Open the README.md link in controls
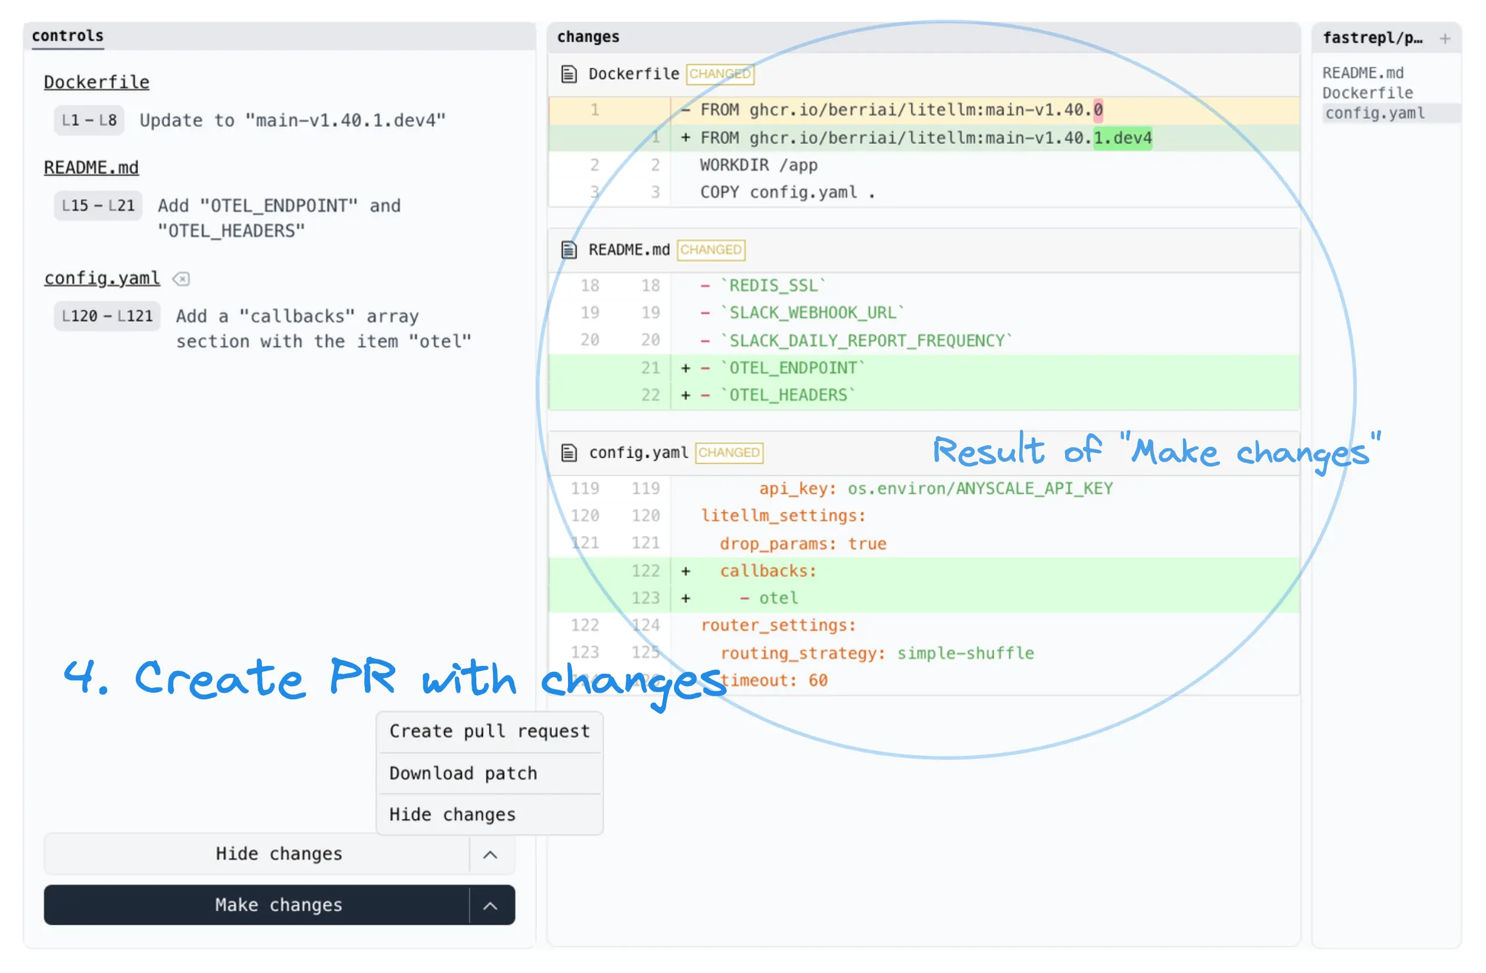The image size is (1486, 973). (91, 168)
